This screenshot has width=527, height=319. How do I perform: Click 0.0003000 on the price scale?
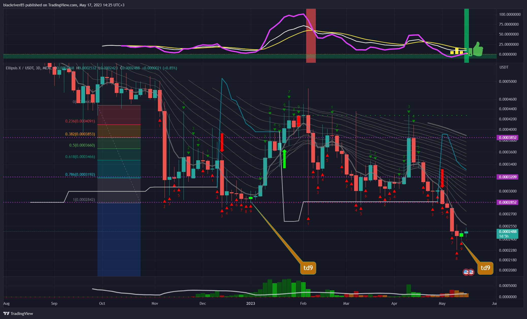click(x=508, y=191)
